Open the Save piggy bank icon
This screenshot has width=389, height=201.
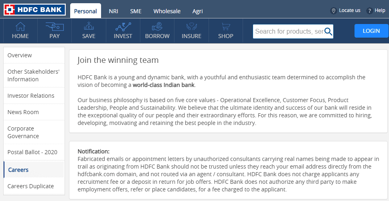pos(89,26)
